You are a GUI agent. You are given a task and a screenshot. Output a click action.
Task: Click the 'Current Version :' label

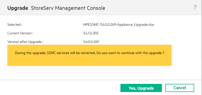[x=20, y=33]
